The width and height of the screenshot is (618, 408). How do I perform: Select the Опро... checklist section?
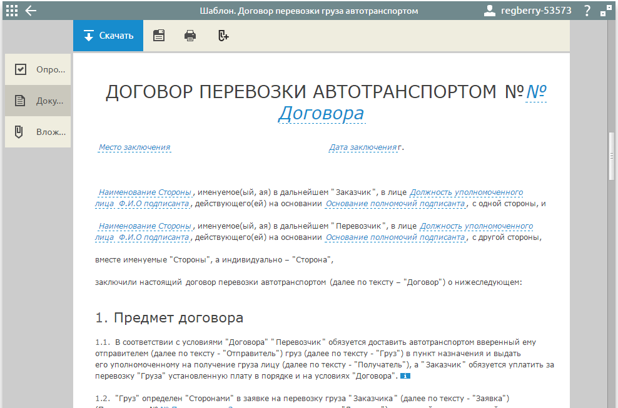38,69
